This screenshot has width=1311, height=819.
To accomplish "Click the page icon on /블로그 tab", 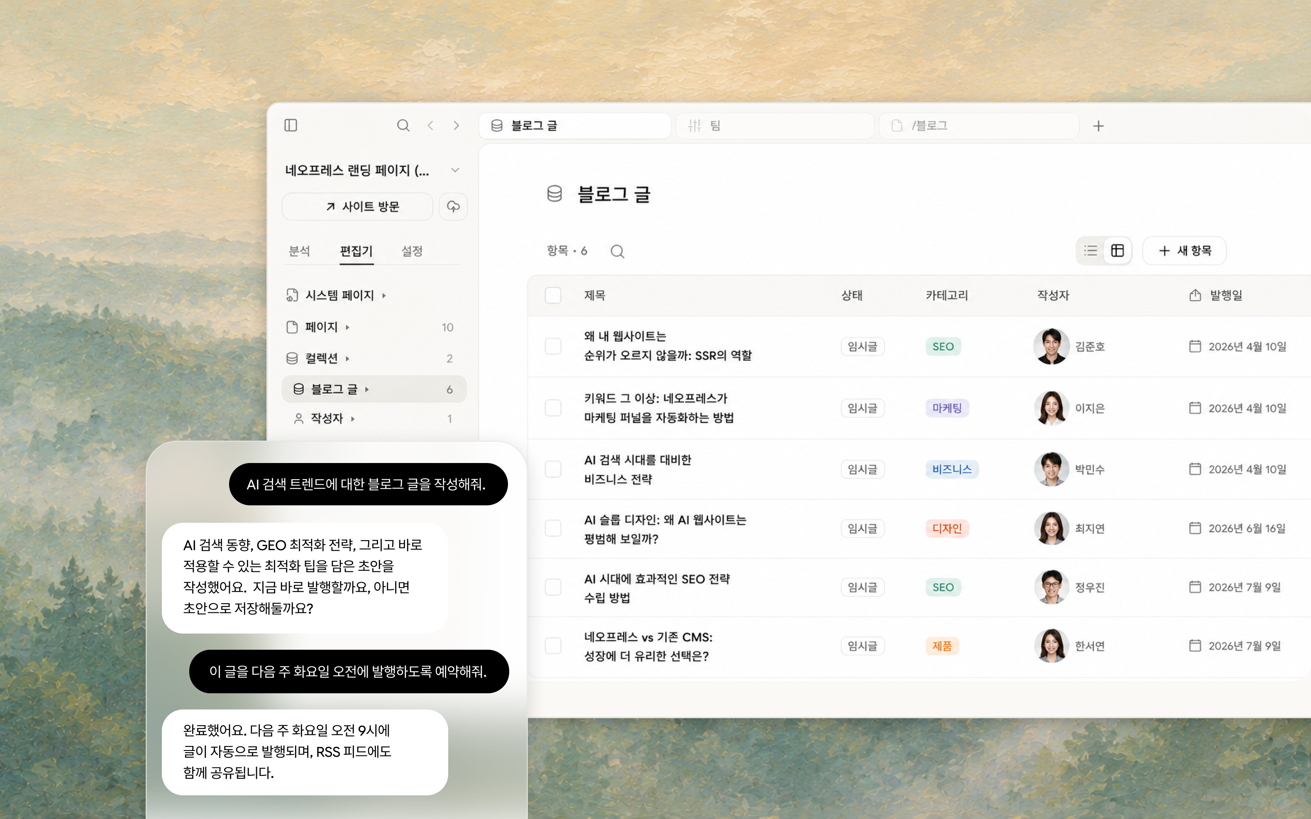I will [896, 126].
